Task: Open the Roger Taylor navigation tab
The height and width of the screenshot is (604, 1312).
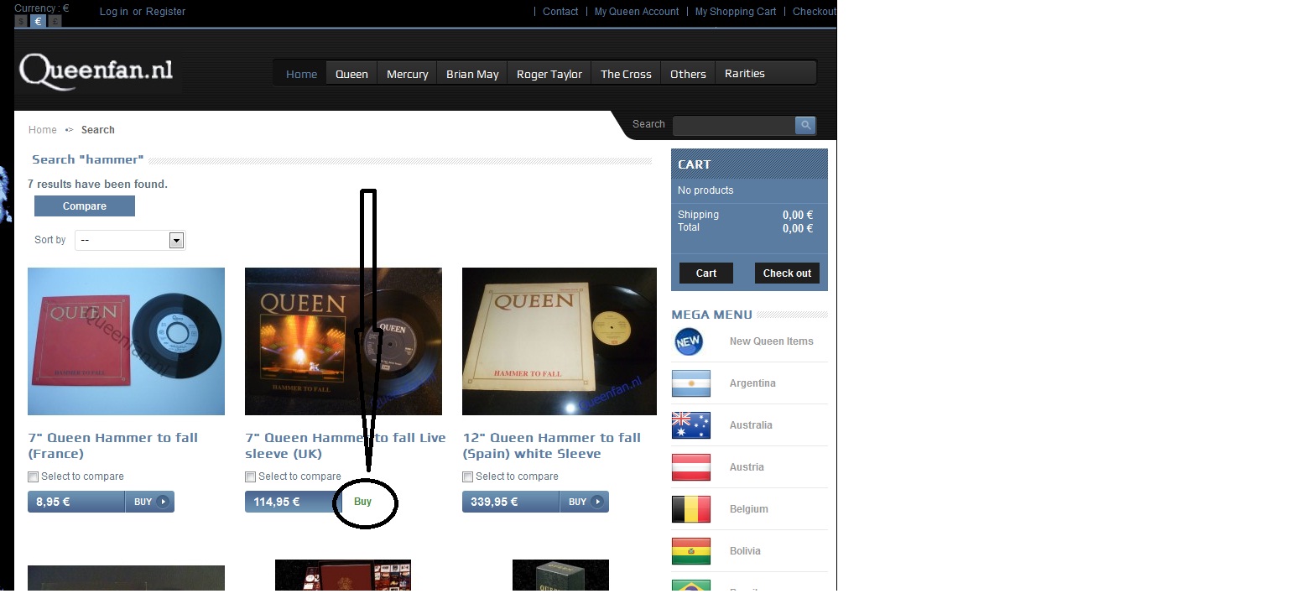Action: [x=549, y=74]
